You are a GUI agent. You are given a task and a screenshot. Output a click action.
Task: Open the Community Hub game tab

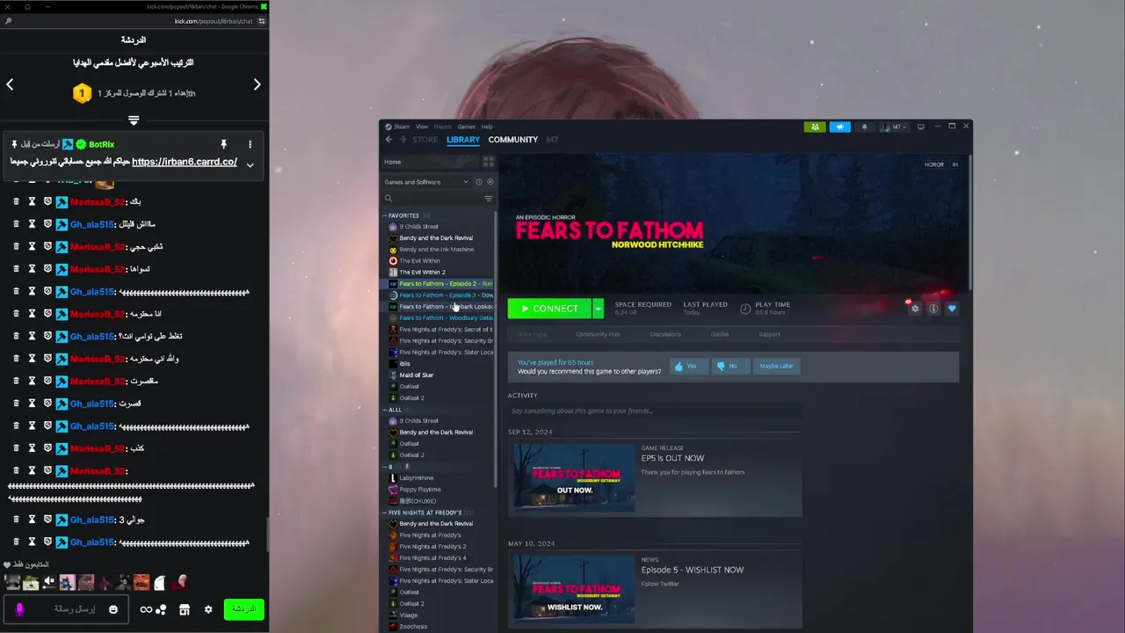[598, 334]
